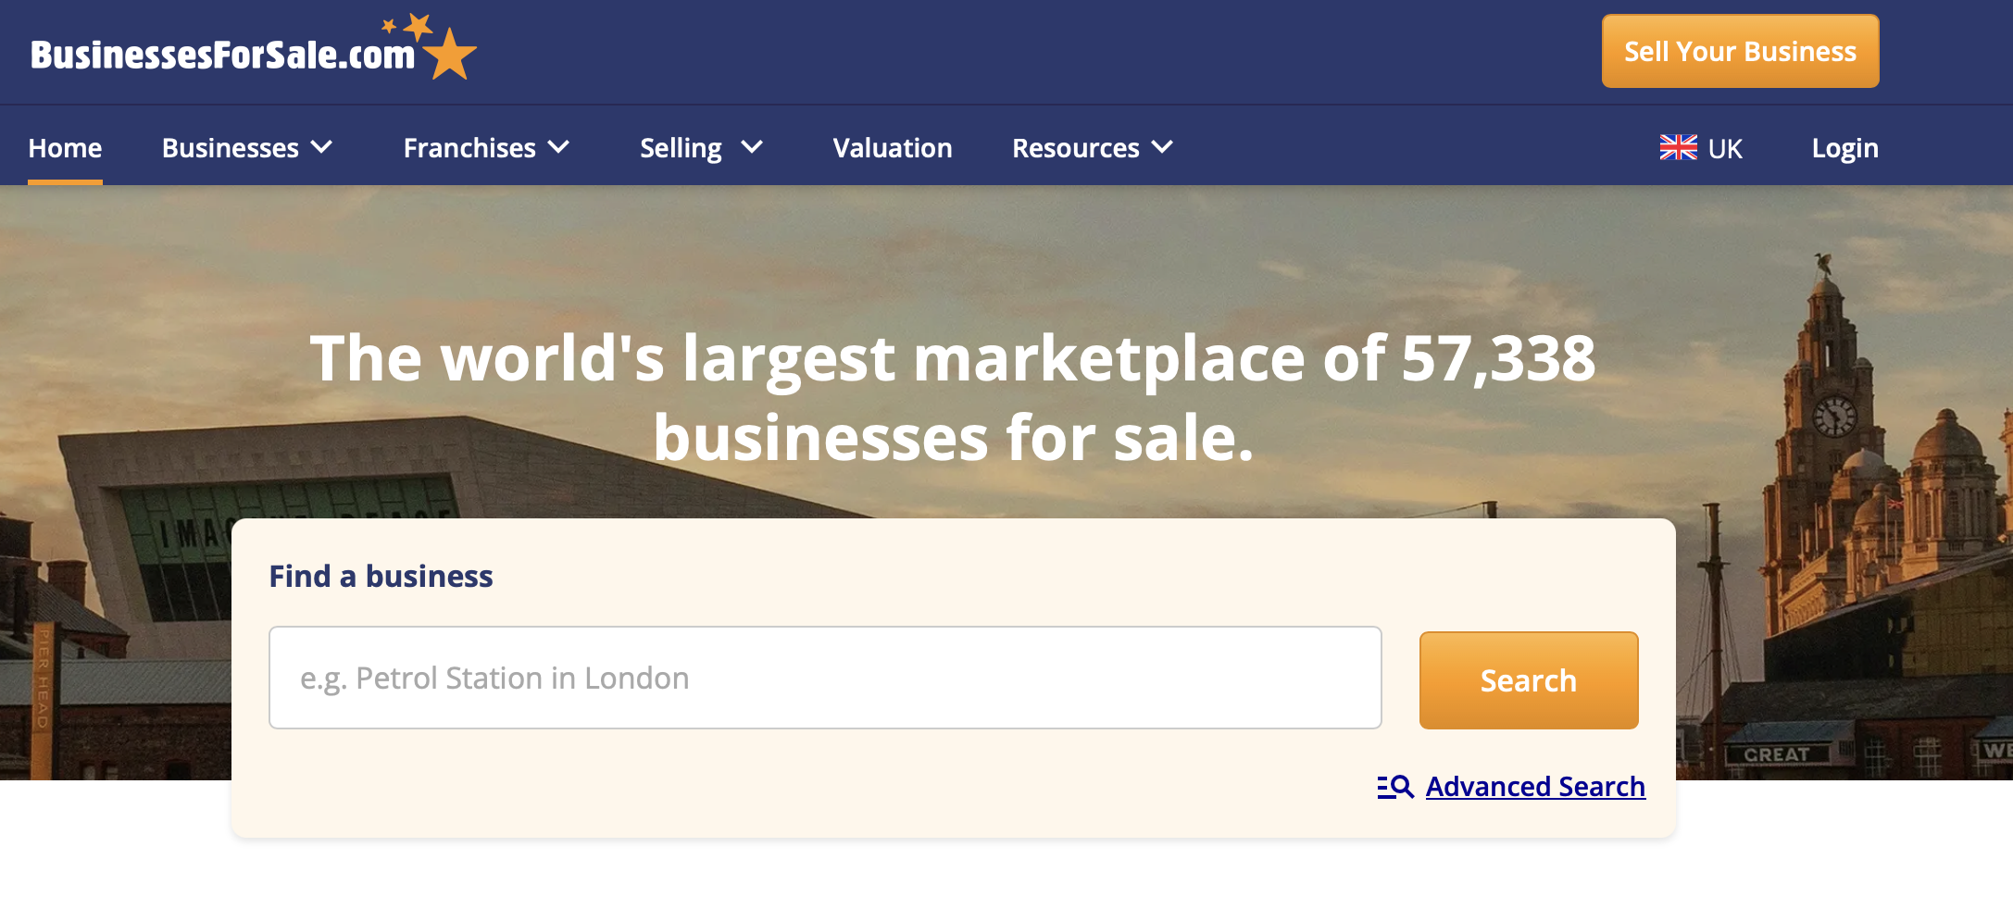The height and width of the screenshot is (909, 2013).
Task: Go to the Home tab
Action: pyautogui.click(x=65, y=148)
